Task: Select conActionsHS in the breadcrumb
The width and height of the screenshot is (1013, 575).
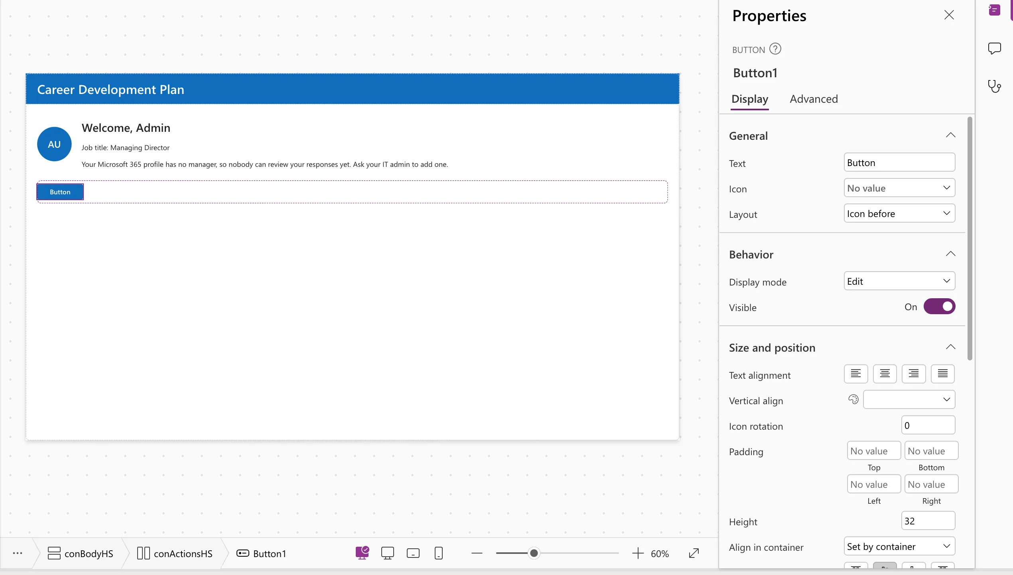Action: point(175,553)
